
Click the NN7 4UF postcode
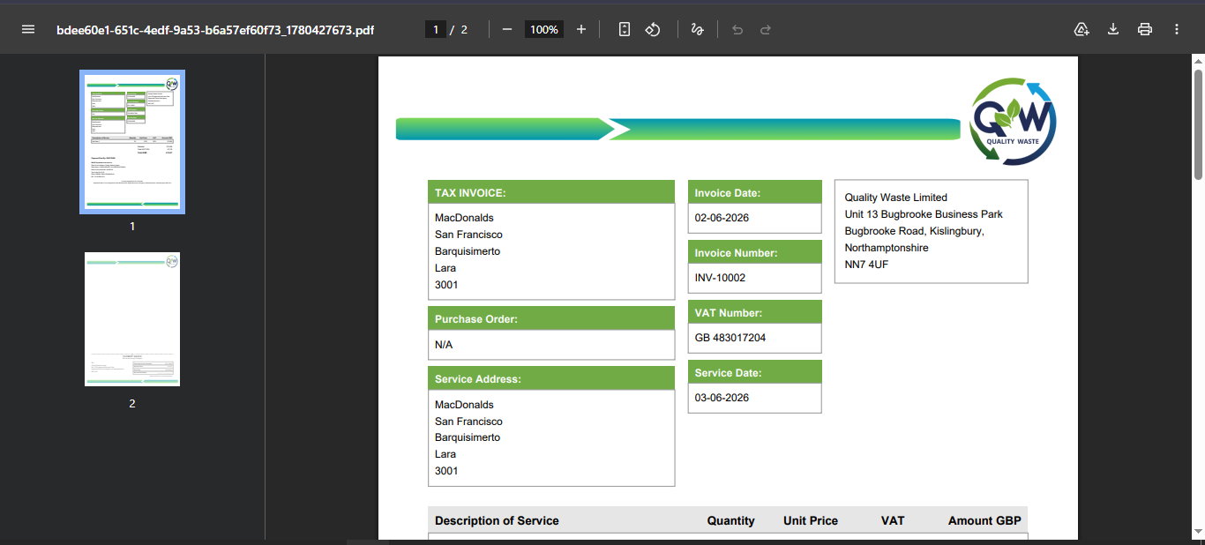coord(866,265)
